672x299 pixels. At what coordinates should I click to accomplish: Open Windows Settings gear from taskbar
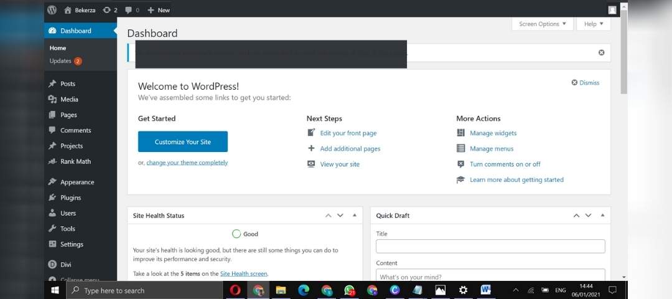point(463,290)
